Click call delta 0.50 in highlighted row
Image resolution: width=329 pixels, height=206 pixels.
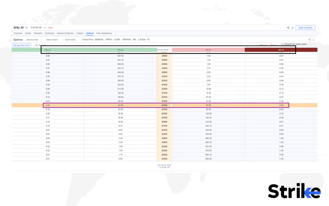tap(48, 105)
